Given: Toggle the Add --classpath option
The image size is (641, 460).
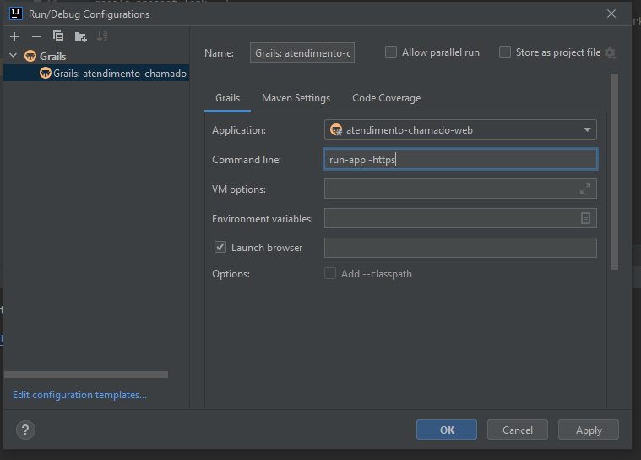Looking at the screenshot, I should point(330,273).
